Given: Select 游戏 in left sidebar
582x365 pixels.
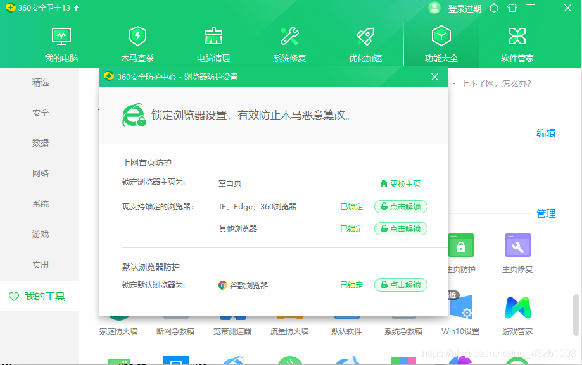Looking at the screenshot, I should coord(40,234).
